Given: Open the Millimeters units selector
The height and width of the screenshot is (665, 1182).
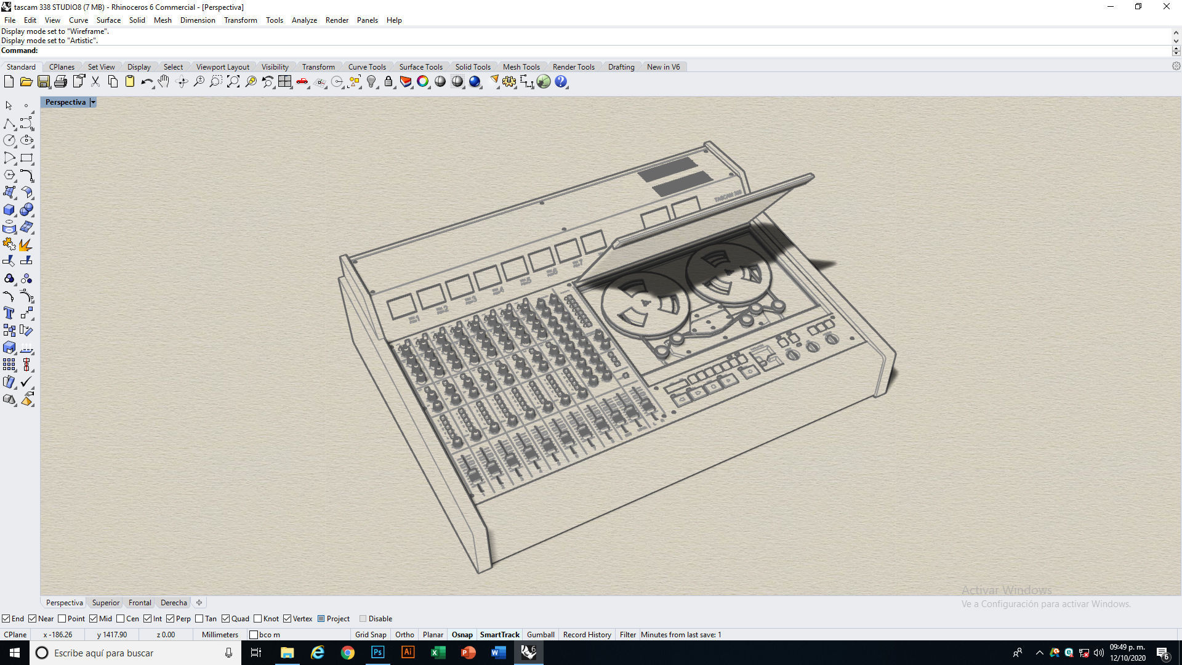Looking at the screenshot, I should click(x=220, y=635).
